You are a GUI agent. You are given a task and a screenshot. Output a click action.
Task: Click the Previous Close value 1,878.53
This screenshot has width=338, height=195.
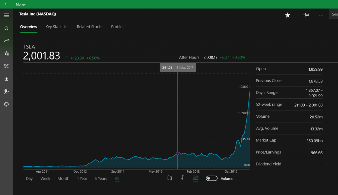316,81
